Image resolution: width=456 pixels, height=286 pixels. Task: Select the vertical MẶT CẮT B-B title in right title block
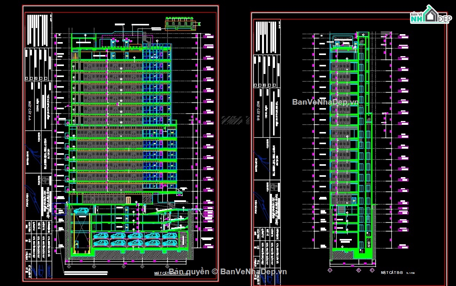point(257,111)
